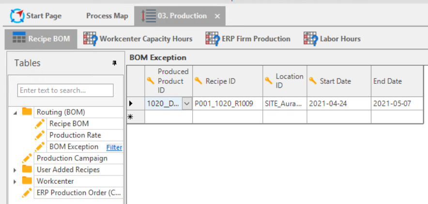Click the pencil icon beside BOM Exception
Image resolution: width=428 pixels, height=204 pixels.
(40, 147)
